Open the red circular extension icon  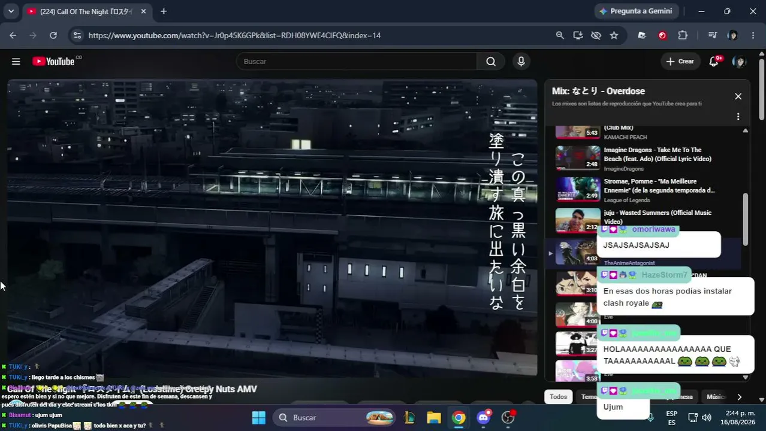[x=662, y=35]
